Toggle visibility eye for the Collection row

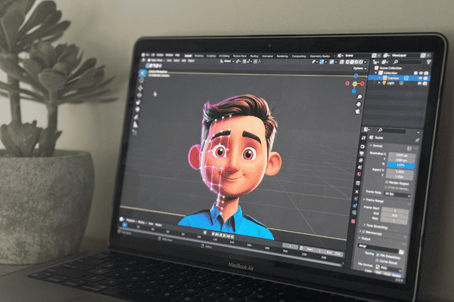pyautogui.click(x=421, y=73)
